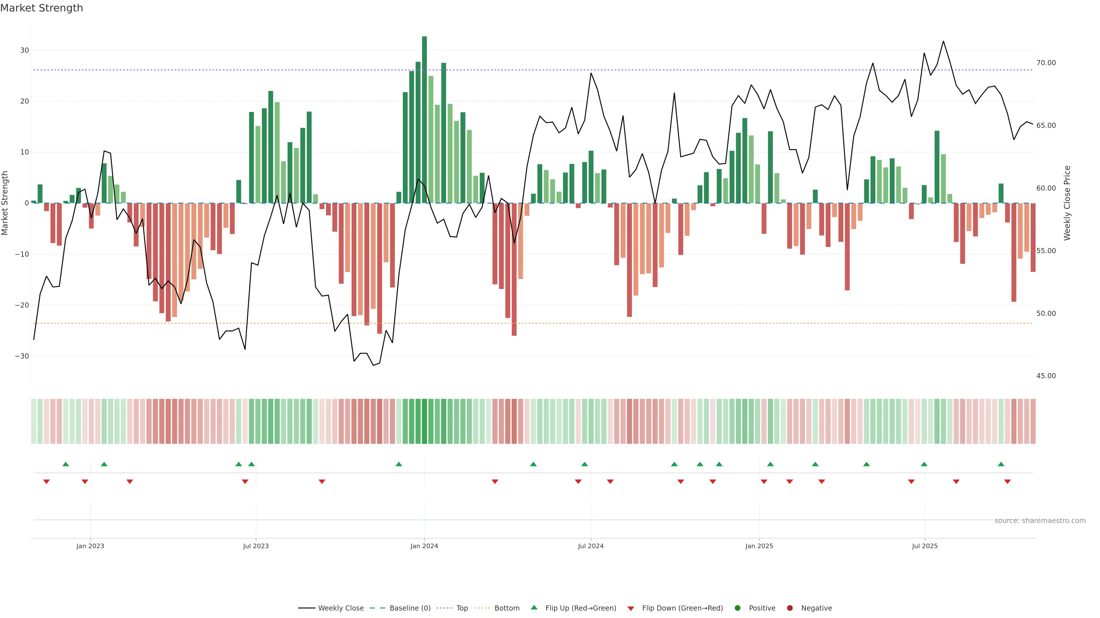Screen dimensions: 1100x618
Task: Click the tallest green bar near Jan 2024
Action: click(425, 119)
